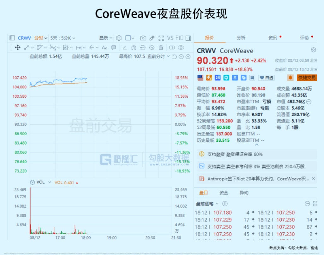Click the 快捷交易 quick trade button
324x255 pixels.
pyautogui.click(x=307, y=78)
